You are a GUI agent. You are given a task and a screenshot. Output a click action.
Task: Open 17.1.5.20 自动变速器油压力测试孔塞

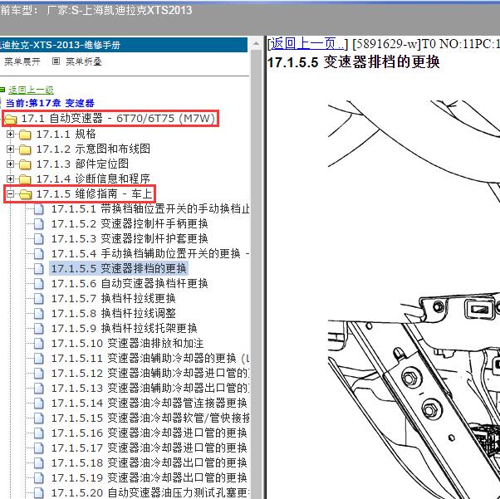(x=150, y=492)
